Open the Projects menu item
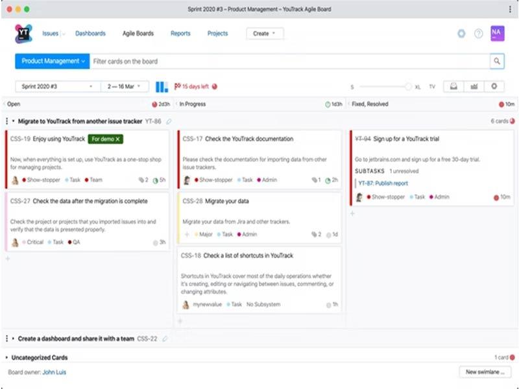The image size is (519, 389). pos(217,34)
